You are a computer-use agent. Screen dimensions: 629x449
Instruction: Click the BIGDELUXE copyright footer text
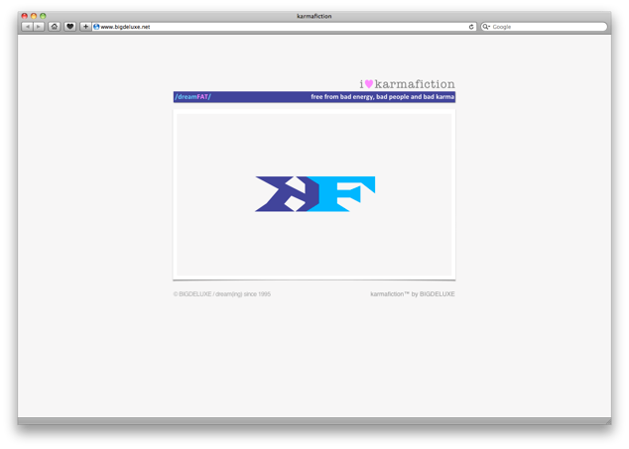(221, 294)
